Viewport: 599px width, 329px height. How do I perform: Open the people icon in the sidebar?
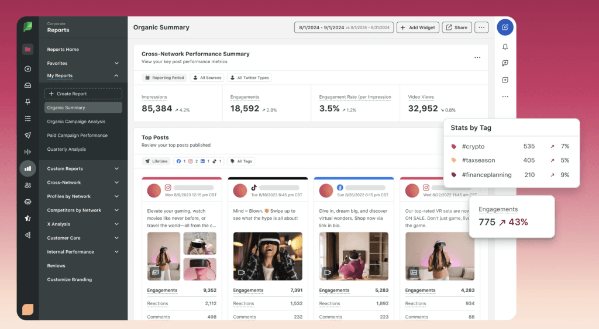[x=27, y=185]
